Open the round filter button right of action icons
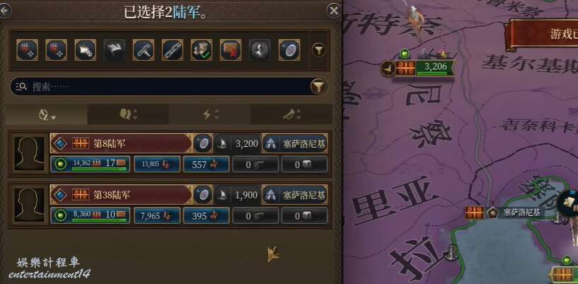The width and height of the screenshot is (578, 284). [319, 49]
